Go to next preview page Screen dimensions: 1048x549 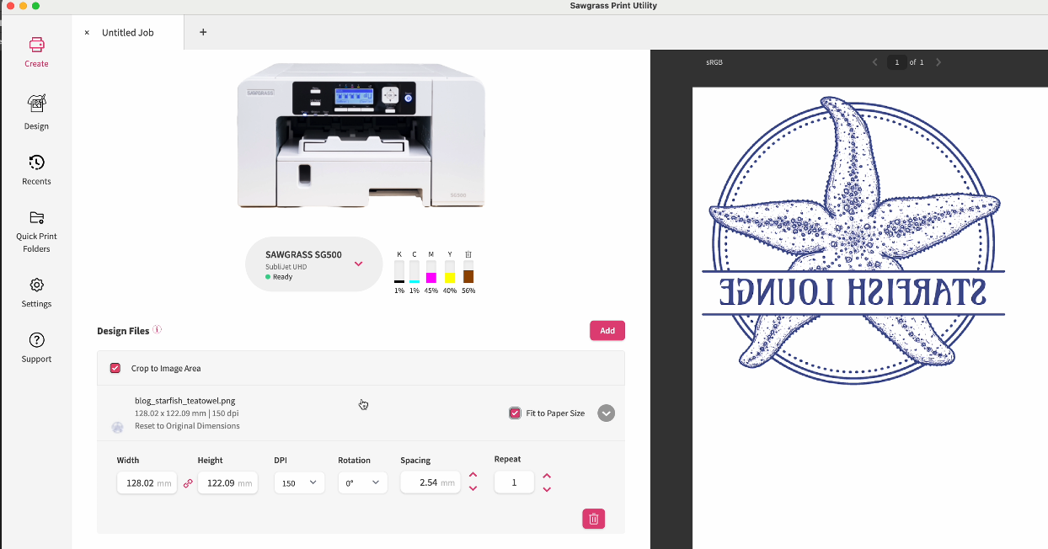pos(938,62)
